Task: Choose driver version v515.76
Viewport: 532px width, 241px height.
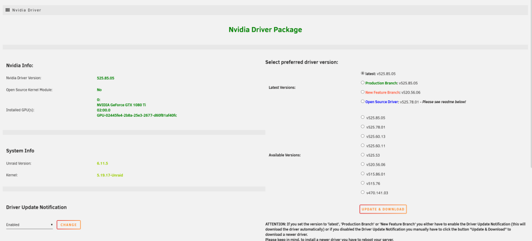Action: coord(363,183)
